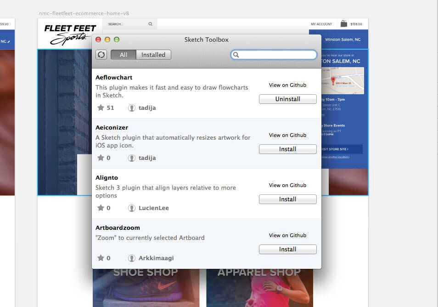
Task: Select the All plugins tab
Action: pos(123,54)
